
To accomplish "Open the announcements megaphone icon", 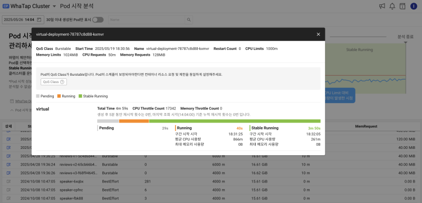I will [382, 6].
